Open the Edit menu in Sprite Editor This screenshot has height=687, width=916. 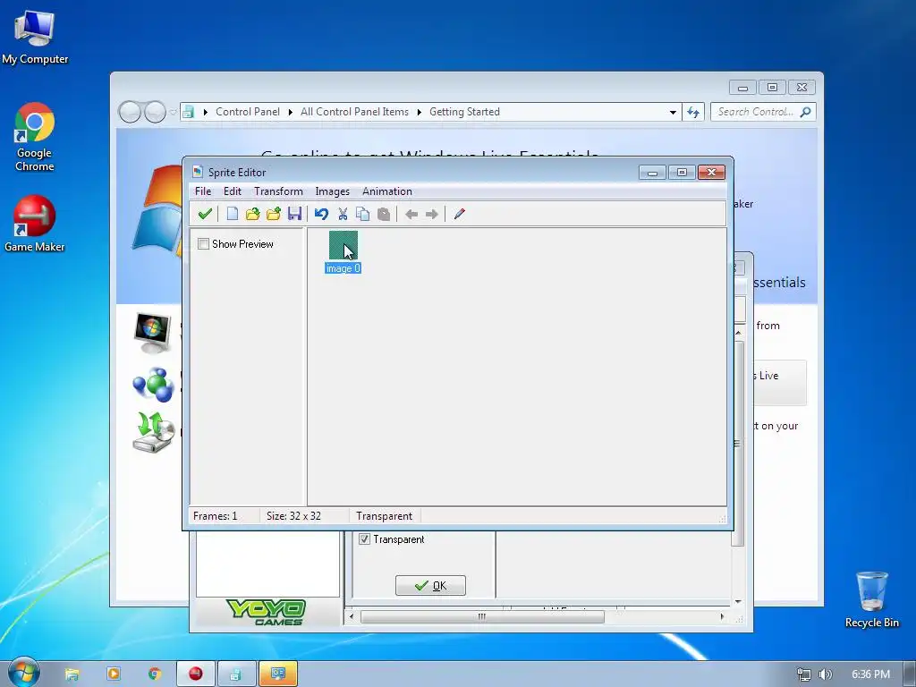pos(232,191)
